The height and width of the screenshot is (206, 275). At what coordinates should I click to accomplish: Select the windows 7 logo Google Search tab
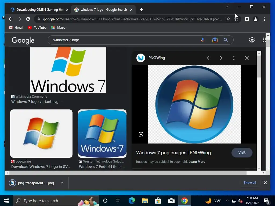click(x=103, y=10)
